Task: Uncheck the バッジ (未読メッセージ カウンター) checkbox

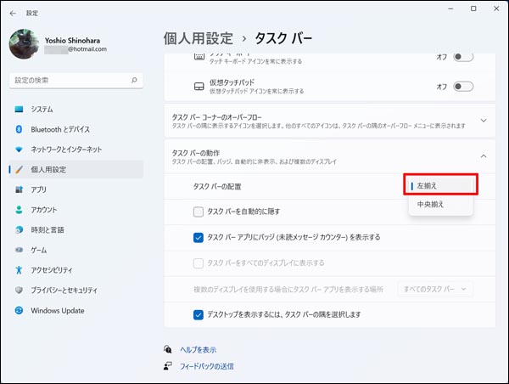Action: [x=198, y=237]
